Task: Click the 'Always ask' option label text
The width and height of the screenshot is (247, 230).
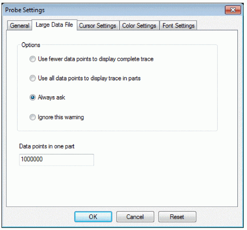Action: coord(52,97)
